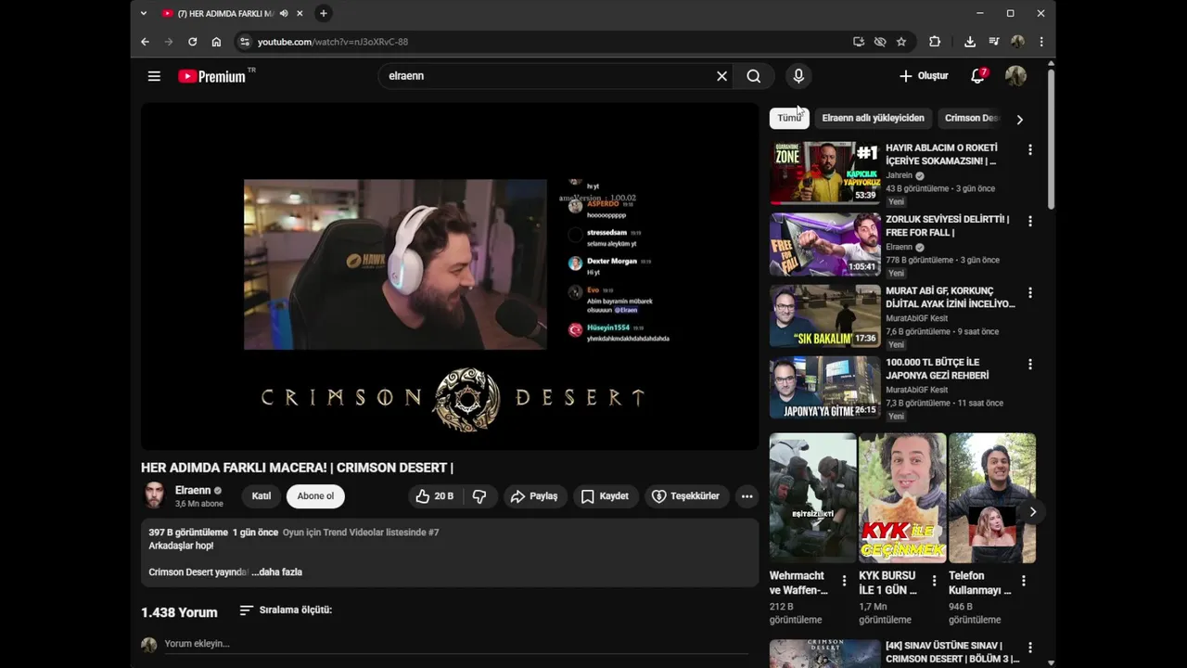Send thanks with Teşekkürler button

click(x=686, y=496)
